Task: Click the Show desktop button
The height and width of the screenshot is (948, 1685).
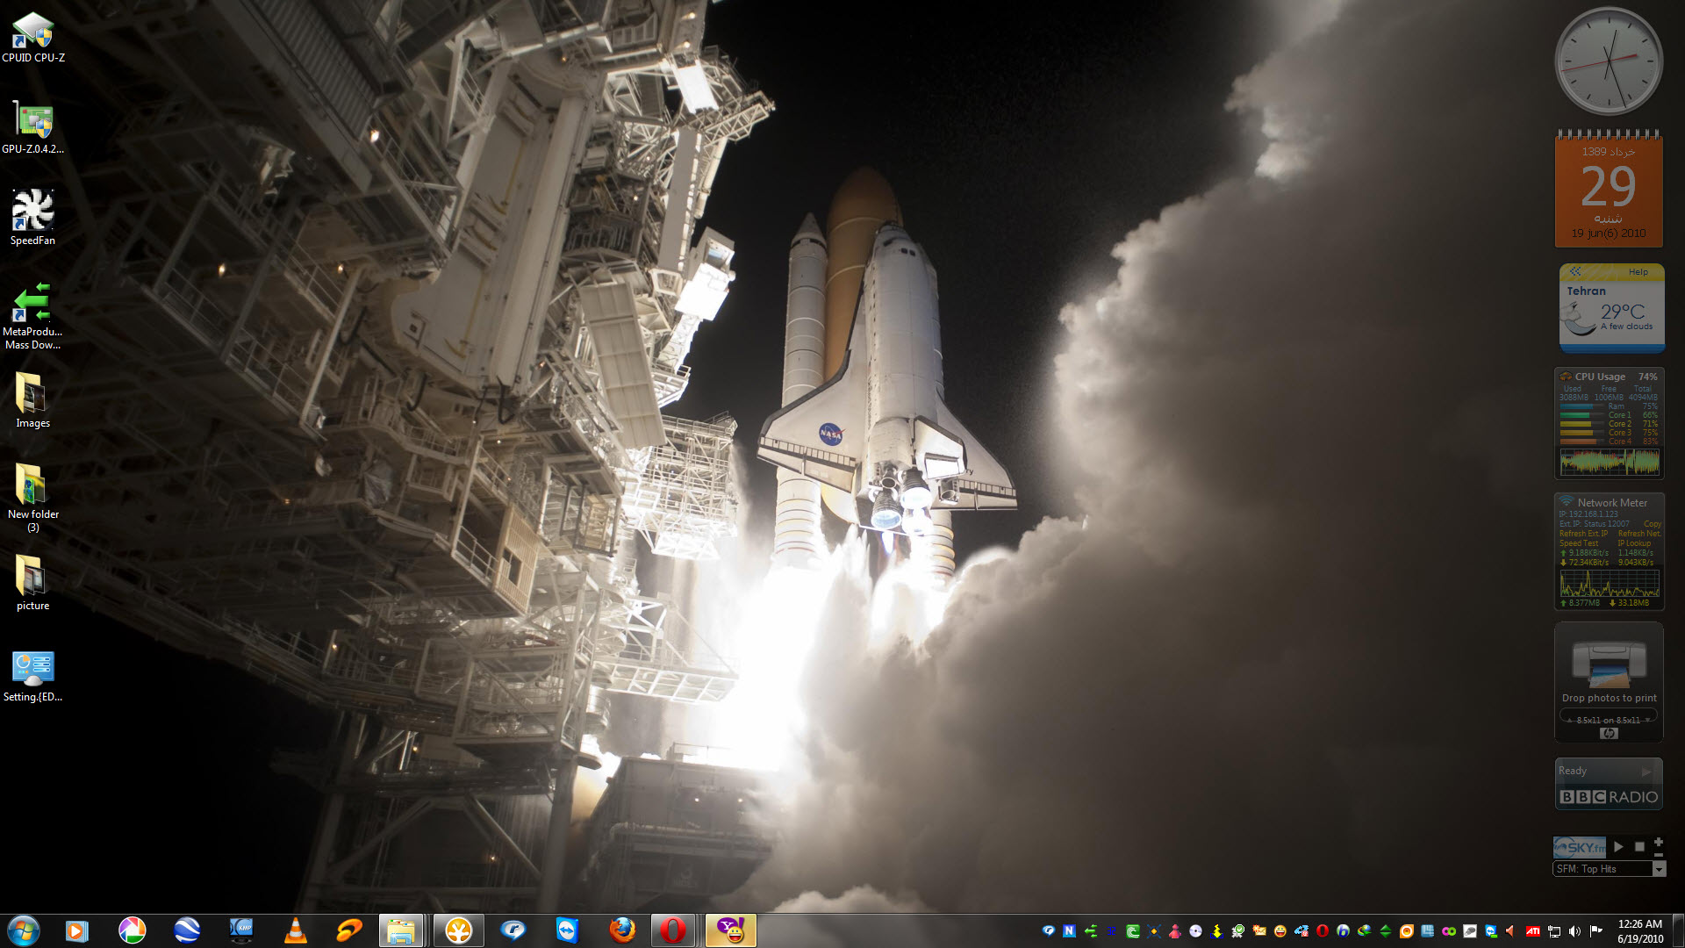Action: (1678, 930)
